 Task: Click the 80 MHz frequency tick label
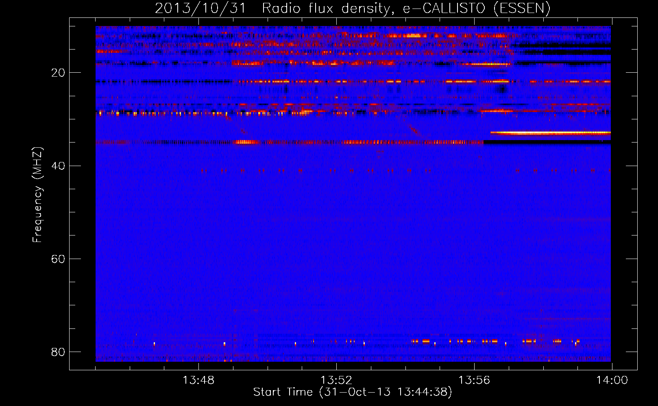pyautogui.click(x=58, y=352)
